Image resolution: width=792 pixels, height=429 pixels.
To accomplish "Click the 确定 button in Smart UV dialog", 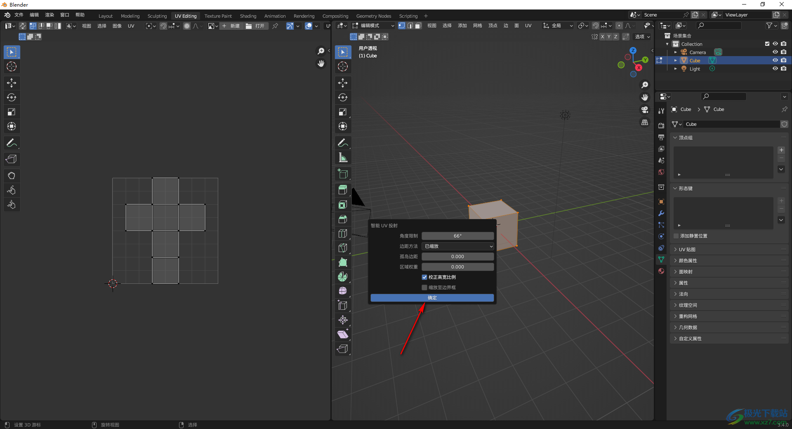I will (x=432, y=298).
